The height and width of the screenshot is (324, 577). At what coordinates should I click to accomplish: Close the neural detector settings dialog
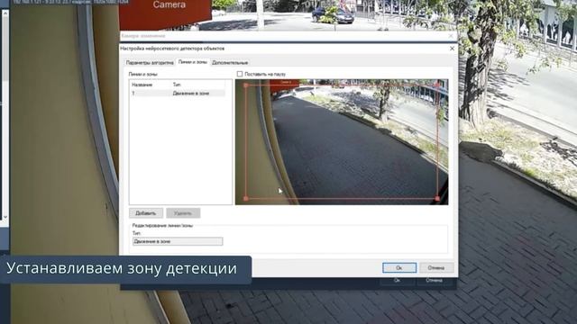point(452,49)
